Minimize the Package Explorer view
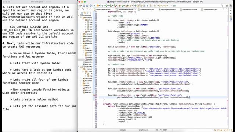 87,9
